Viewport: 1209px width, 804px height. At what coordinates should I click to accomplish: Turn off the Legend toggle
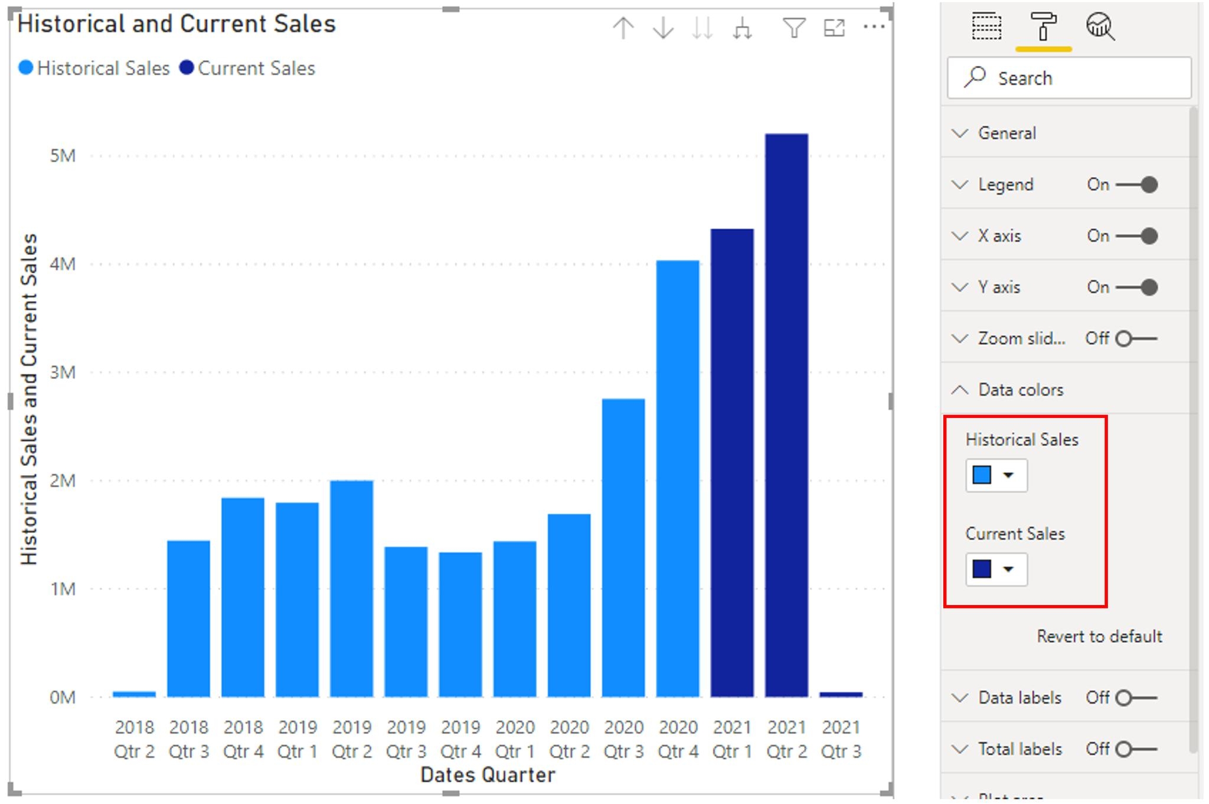pos(1136,185)
